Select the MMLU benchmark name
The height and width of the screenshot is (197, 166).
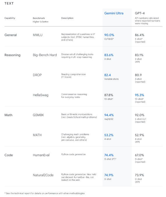coord(38,35)
